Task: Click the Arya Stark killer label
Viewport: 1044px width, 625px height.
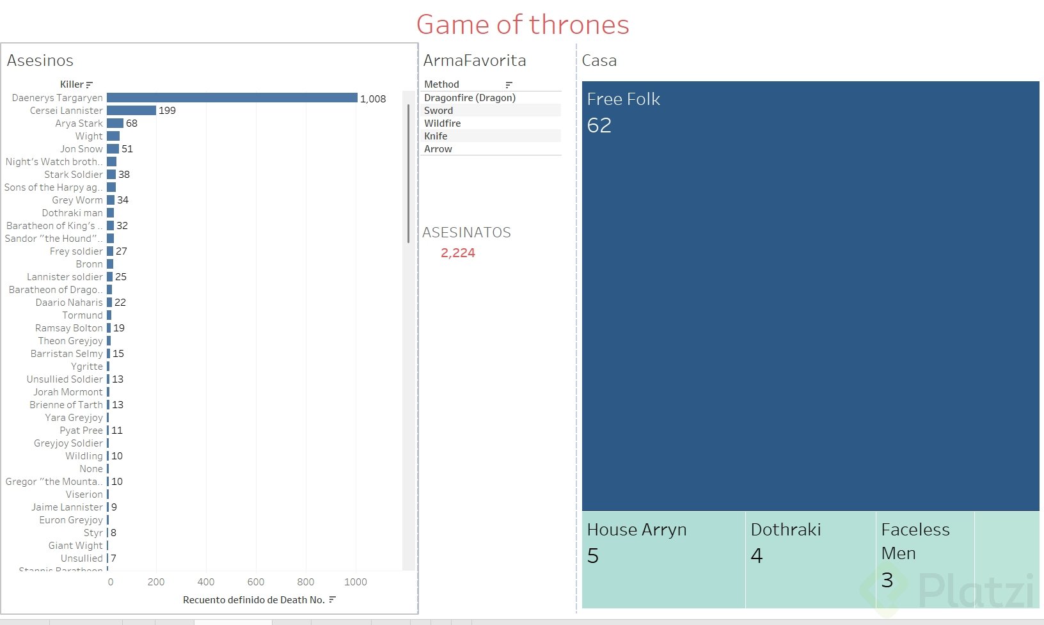Action: tap(79, 123)
